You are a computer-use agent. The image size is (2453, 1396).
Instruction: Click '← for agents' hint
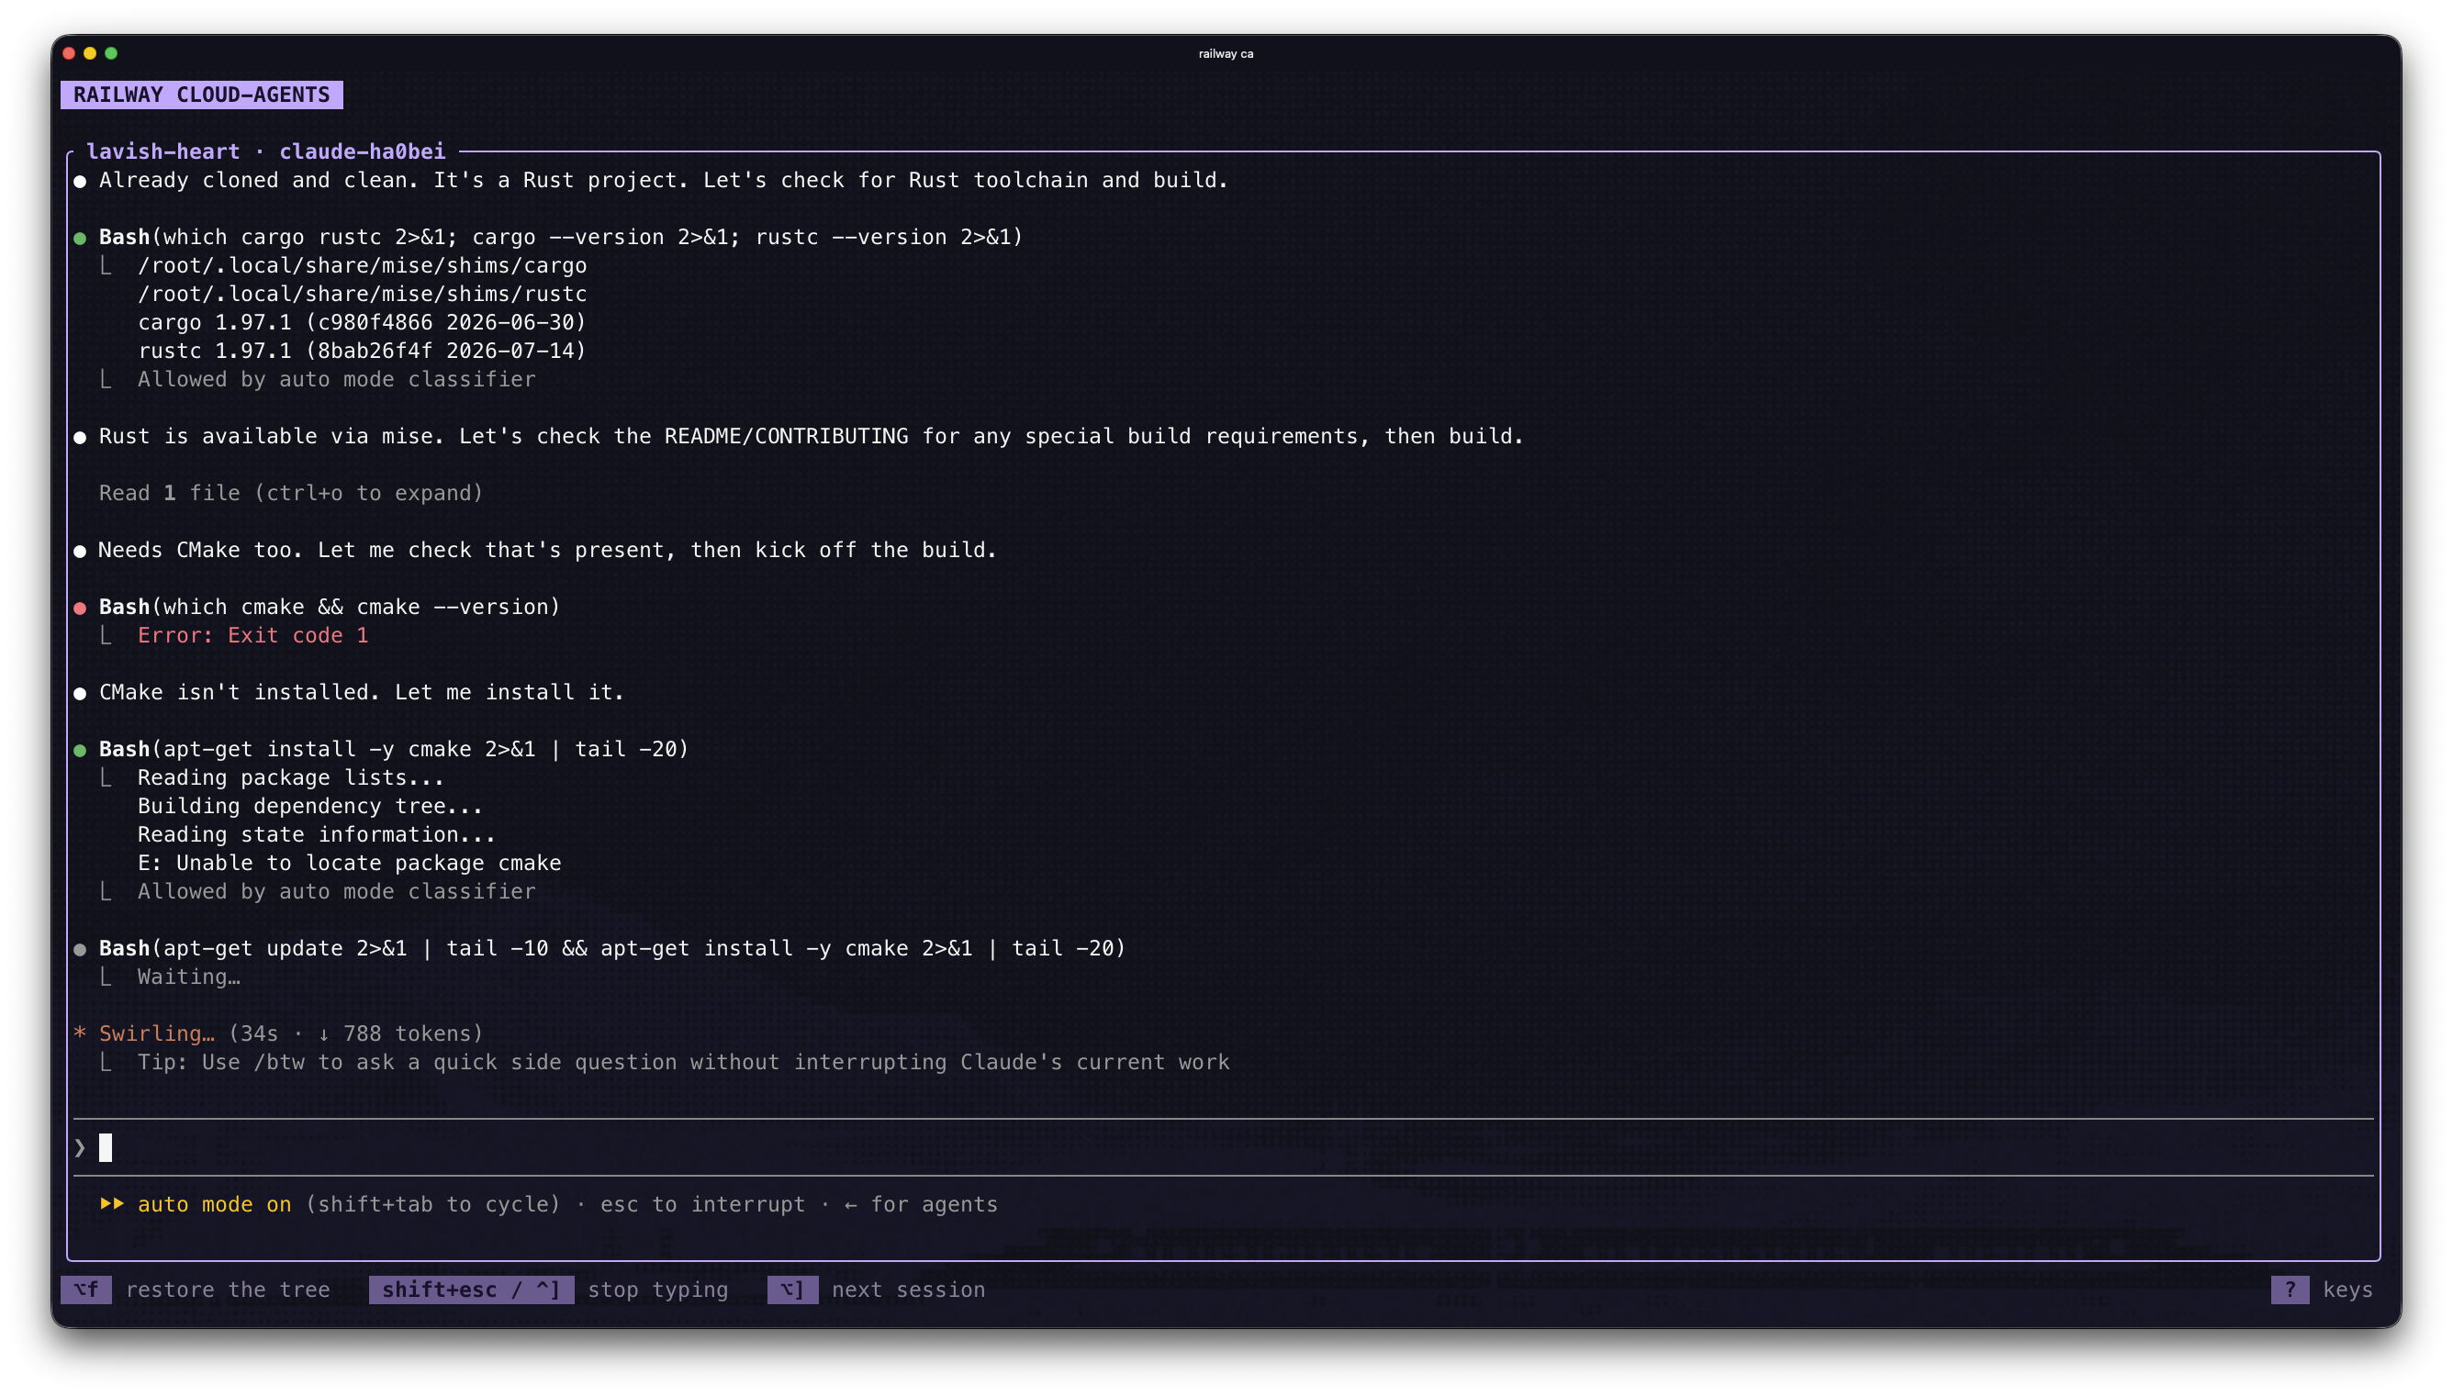pyautogui.click(x=921, y=1204)
